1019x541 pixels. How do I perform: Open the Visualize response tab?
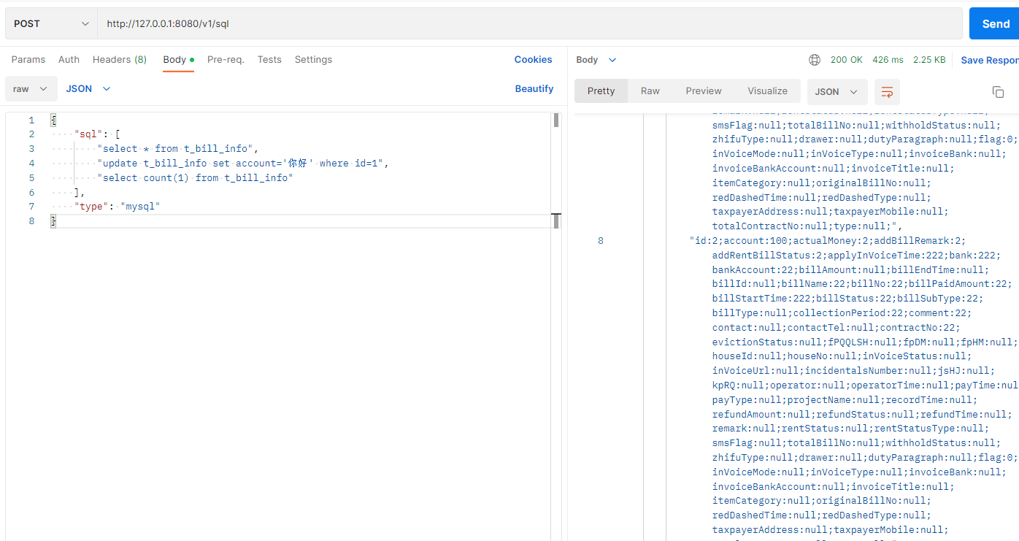(x=767, y=90)
